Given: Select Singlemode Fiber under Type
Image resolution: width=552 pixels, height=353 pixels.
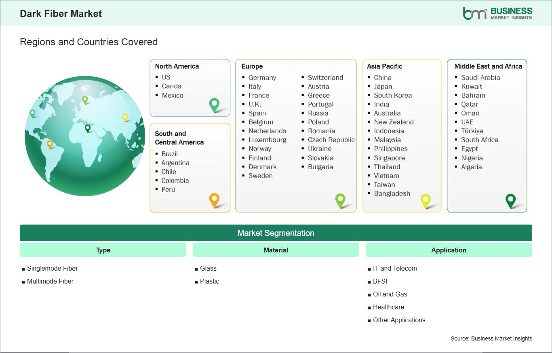Looking at the screenshot, I should tap(52, 268).
